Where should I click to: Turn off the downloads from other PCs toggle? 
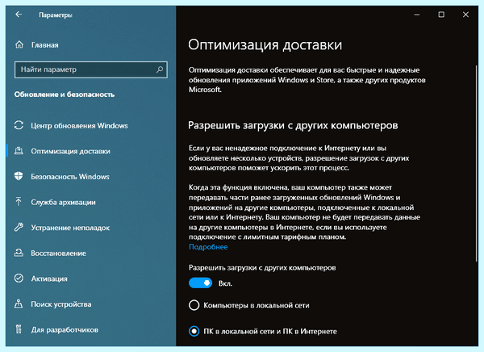pyautogui.click(x=200, y=283)
